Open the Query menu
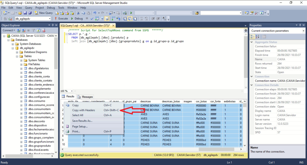Viewport: 307px width, 165px height. point(28,8)
